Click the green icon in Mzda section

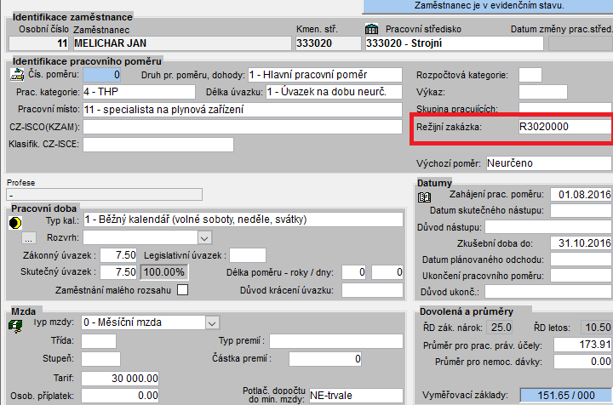15,326
